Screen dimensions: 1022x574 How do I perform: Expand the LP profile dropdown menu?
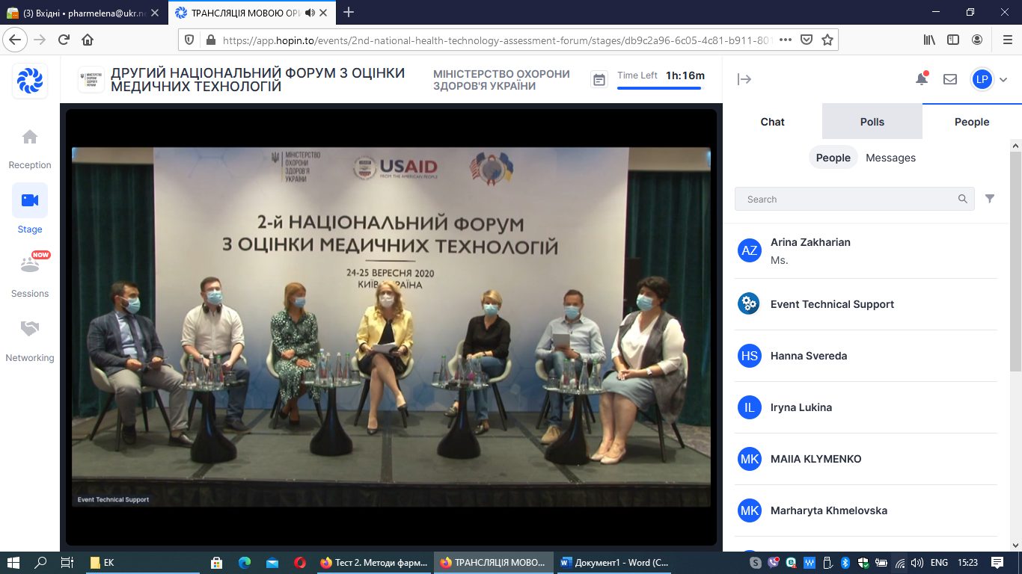(x=1003, y=80)
